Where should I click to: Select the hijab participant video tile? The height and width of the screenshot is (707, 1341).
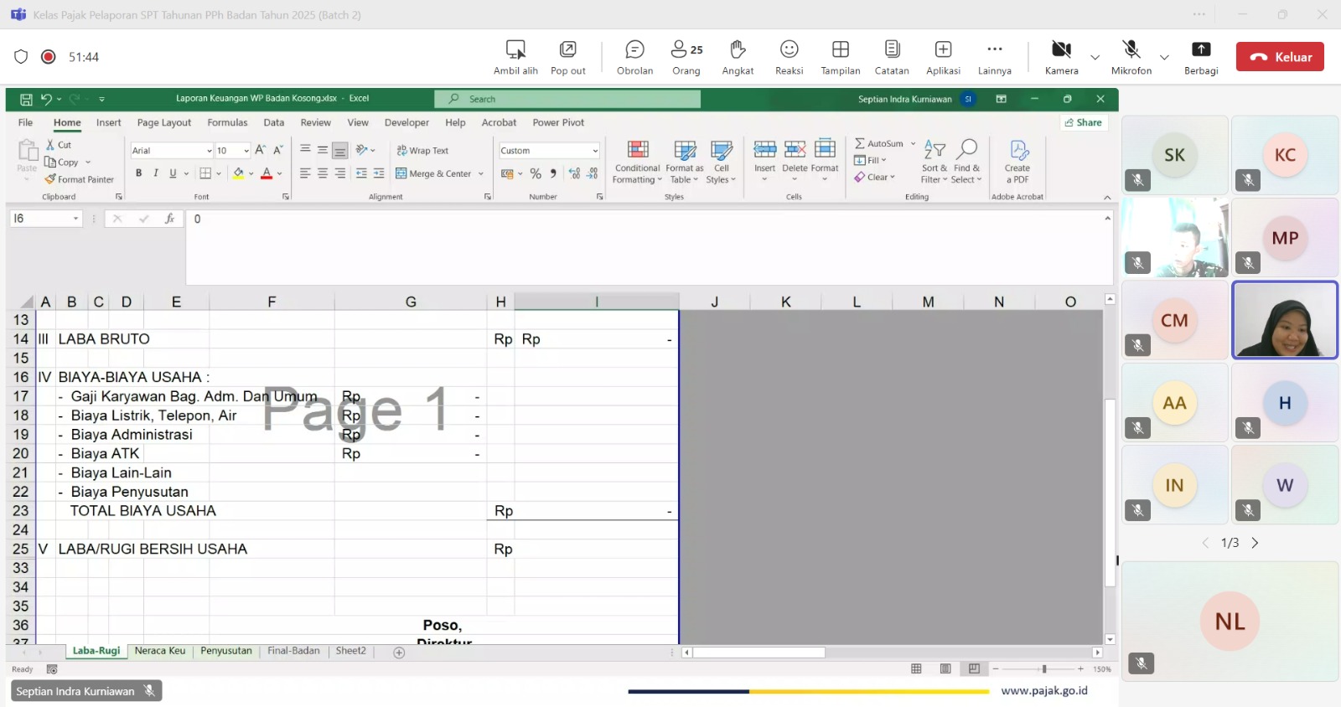(1284, 321)
